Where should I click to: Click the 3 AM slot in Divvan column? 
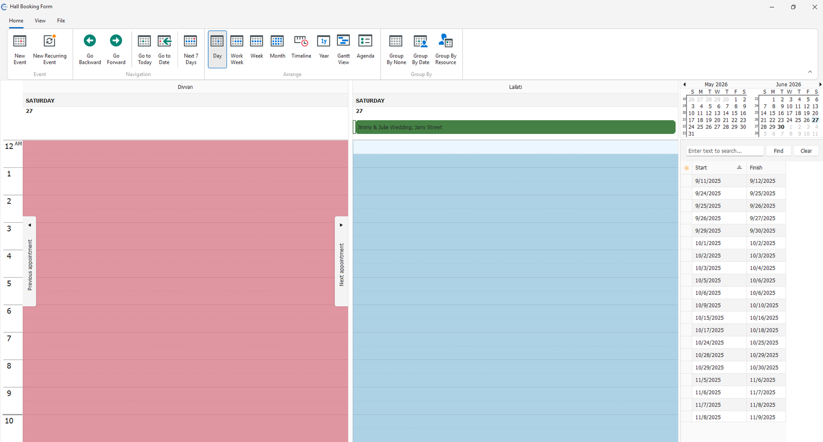coord(185,229)
